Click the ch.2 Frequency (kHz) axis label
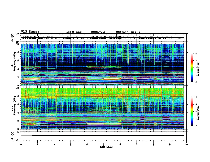Image resolution: width=210 pixels, height=162 pixels. pos(14,106)
